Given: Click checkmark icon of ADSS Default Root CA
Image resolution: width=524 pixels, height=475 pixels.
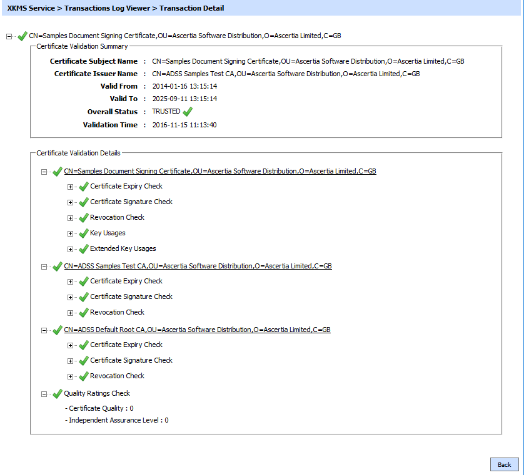Looking at the screenshot, I should (x=58, y=330).
